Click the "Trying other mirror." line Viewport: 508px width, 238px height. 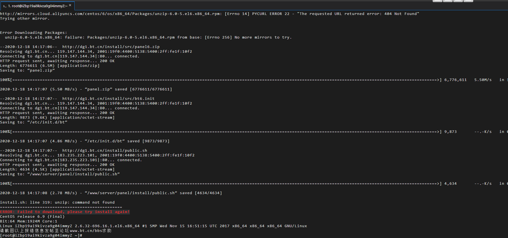[x=25, y=19]
